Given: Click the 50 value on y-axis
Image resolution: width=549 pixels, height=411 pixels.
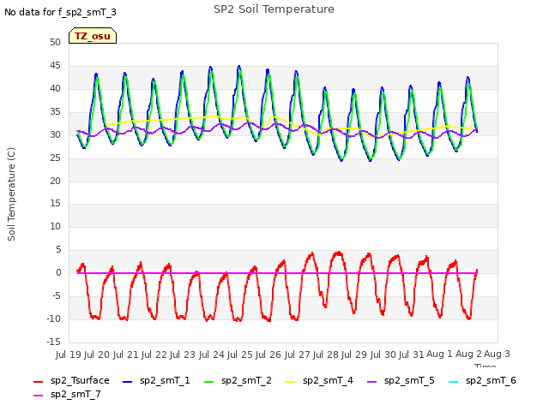Looking at the screenshot, I should [x=55, y=42].
